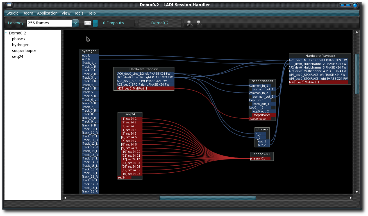Select hydrogen in the session tree
The width and height of the screenshot is (368, 216).
point(21,45)
